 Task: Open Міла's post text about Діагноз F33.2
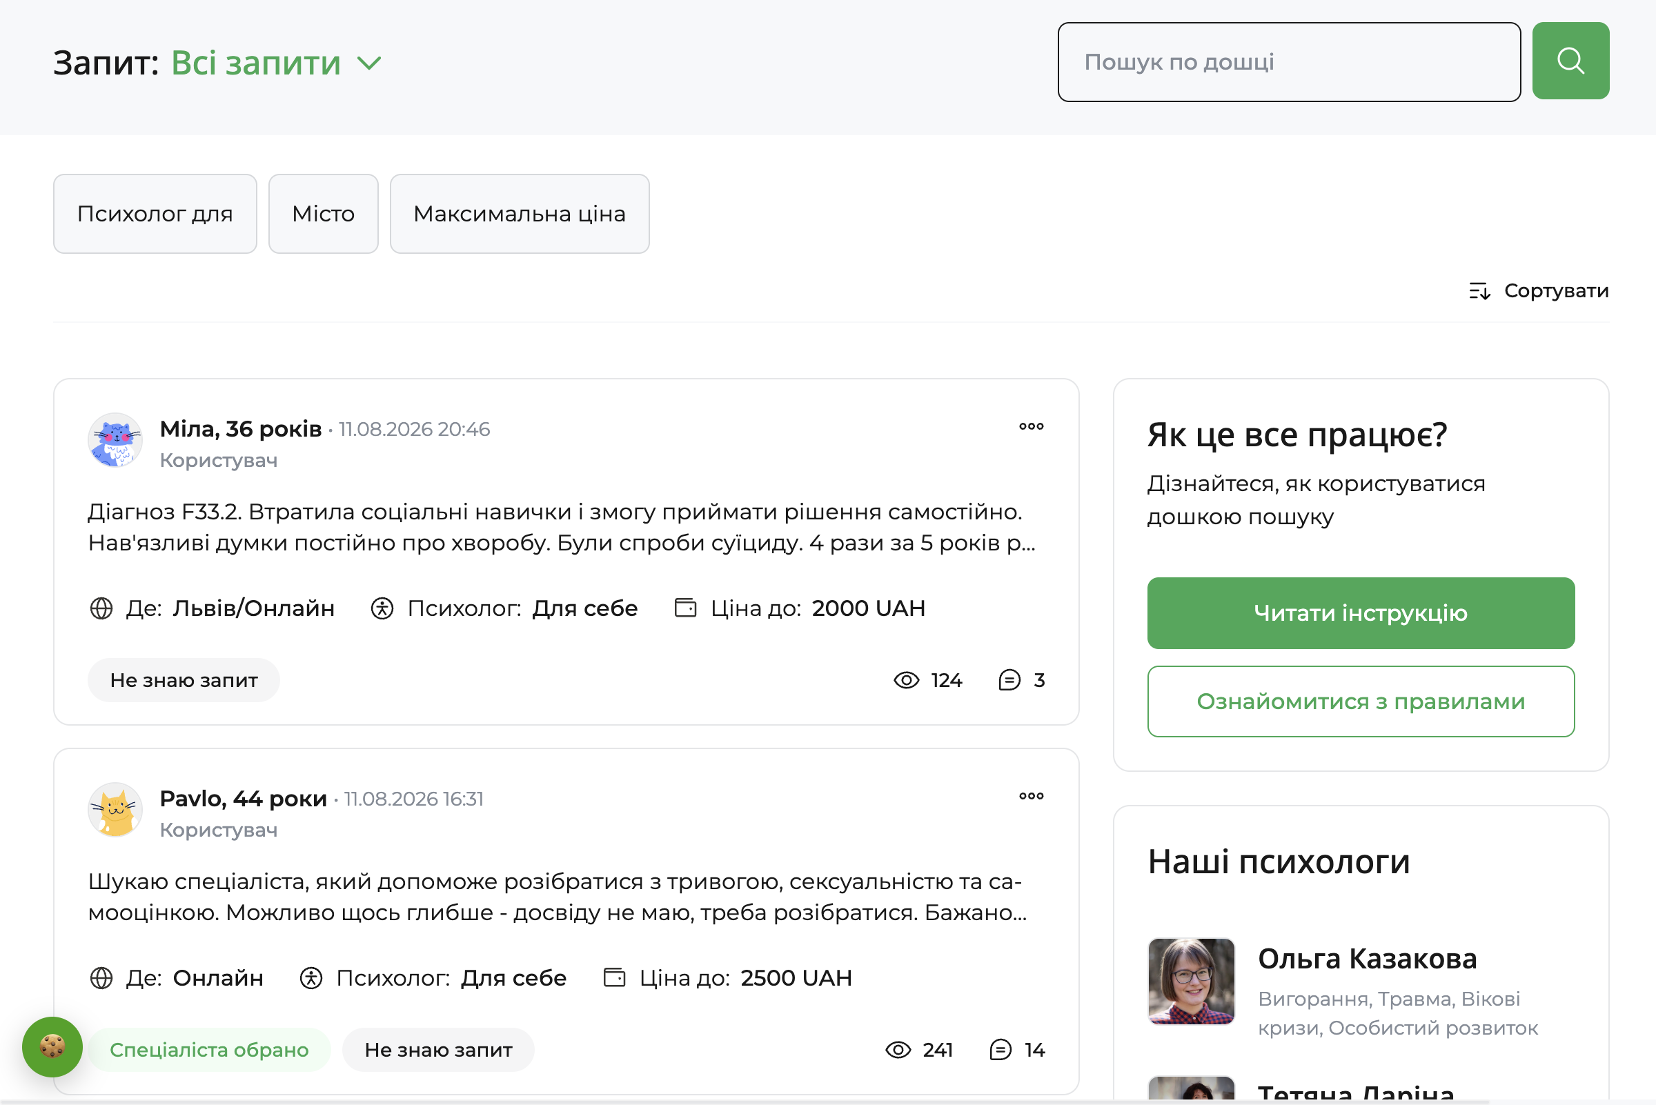(562, 527)
